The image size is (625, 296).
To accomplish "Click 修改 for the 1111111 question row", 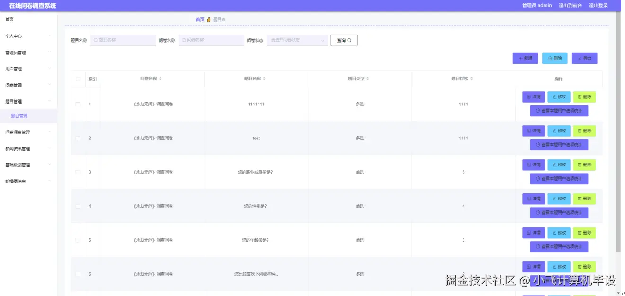I will [x=559, y=97].
